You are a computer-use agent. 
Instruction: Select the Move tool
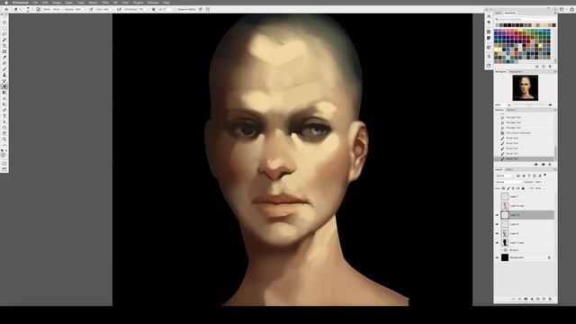point(4,22)
